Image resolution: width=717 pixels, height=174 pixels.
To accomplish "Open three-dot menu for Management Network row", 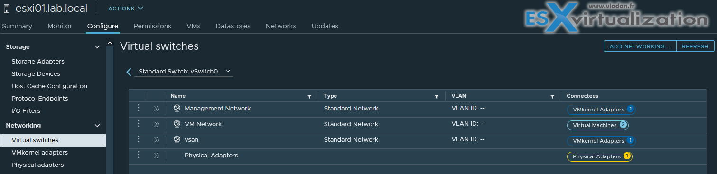I will pyautogui.click(x=139, y=108).
